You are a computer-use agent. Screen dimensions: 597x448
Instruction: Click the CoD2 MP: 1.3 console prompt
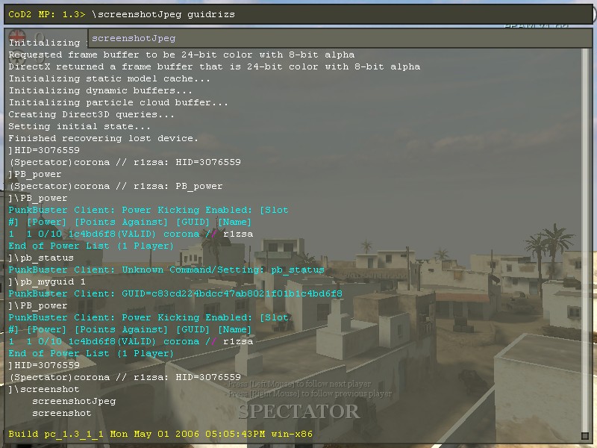click(x=47, y=14)
